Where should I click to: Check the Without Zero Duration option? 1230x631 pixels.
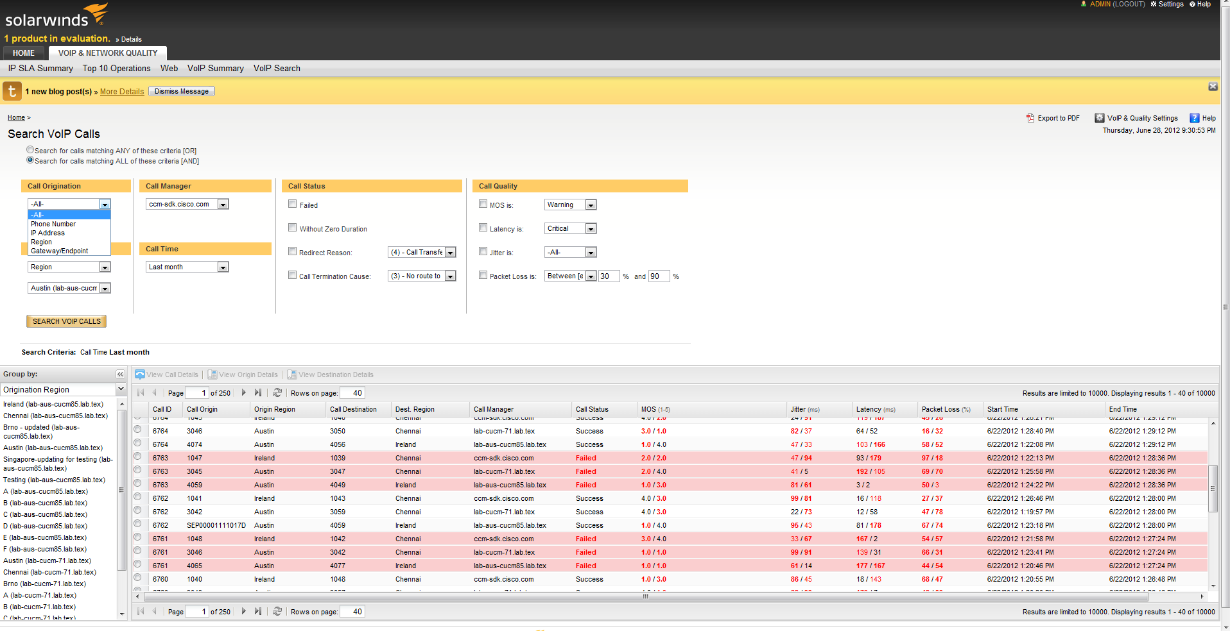pos(293,228)
